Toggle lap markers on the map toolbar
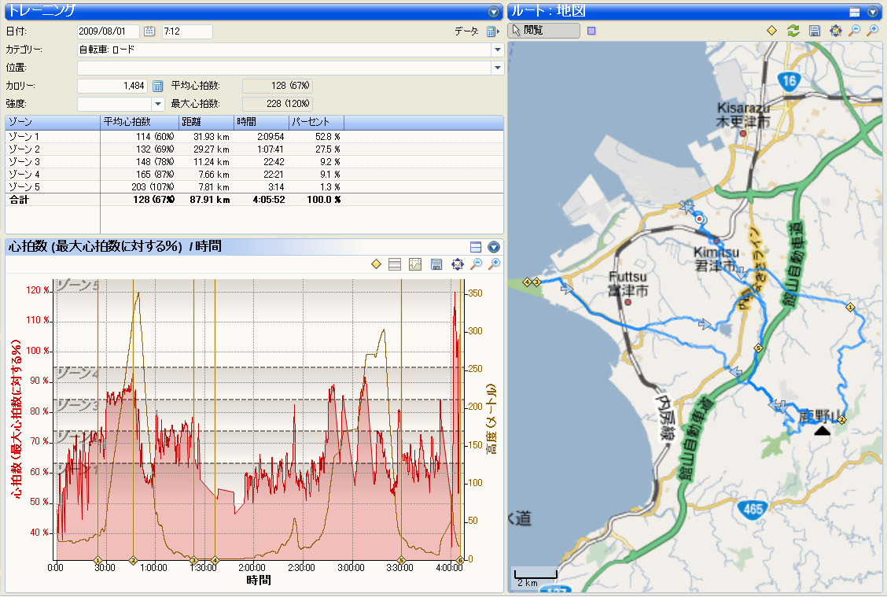Screen dimensions: 887x597 771,31
